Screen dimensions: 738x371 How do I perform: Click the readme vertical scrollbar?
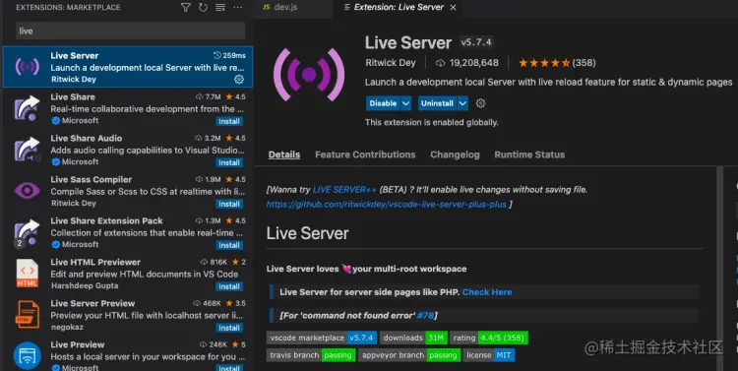tap(719, 269)
